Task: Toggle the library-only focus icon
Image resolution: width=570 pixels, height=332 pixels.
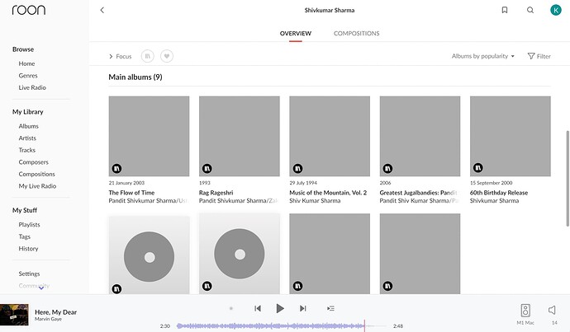Action: (148, 56)
